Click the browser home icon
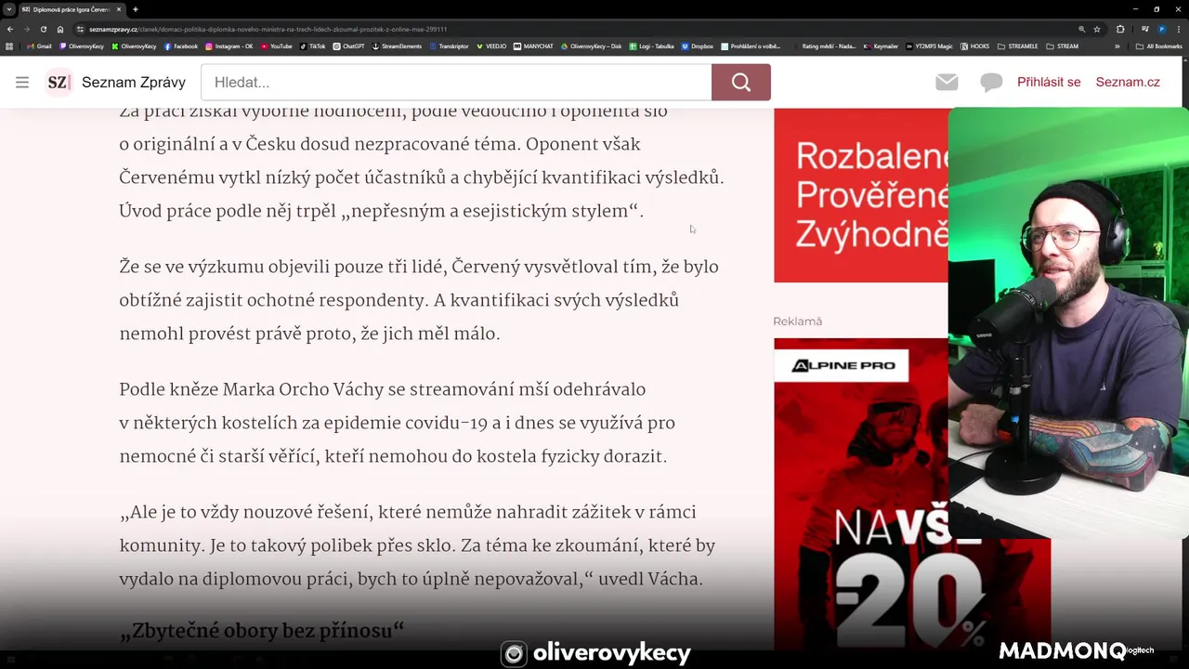Viewport: 1189px width, 669px height. [x=60, y=29]
